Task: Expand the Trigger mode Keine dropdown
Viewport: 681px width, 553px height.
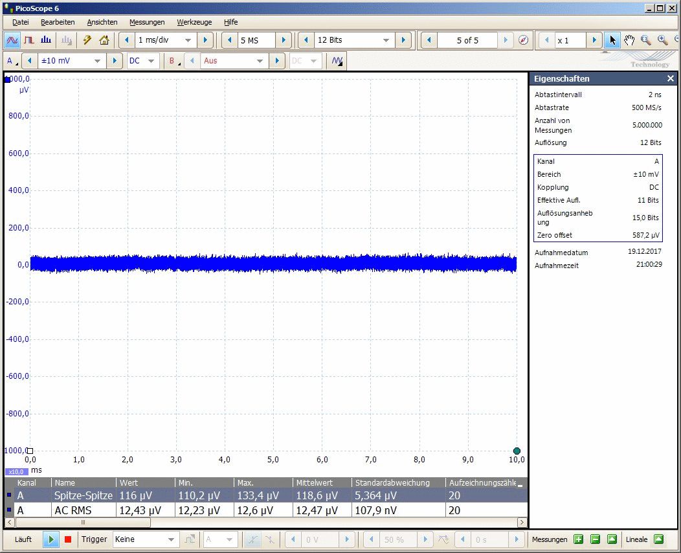Action: tap(172, 539)
